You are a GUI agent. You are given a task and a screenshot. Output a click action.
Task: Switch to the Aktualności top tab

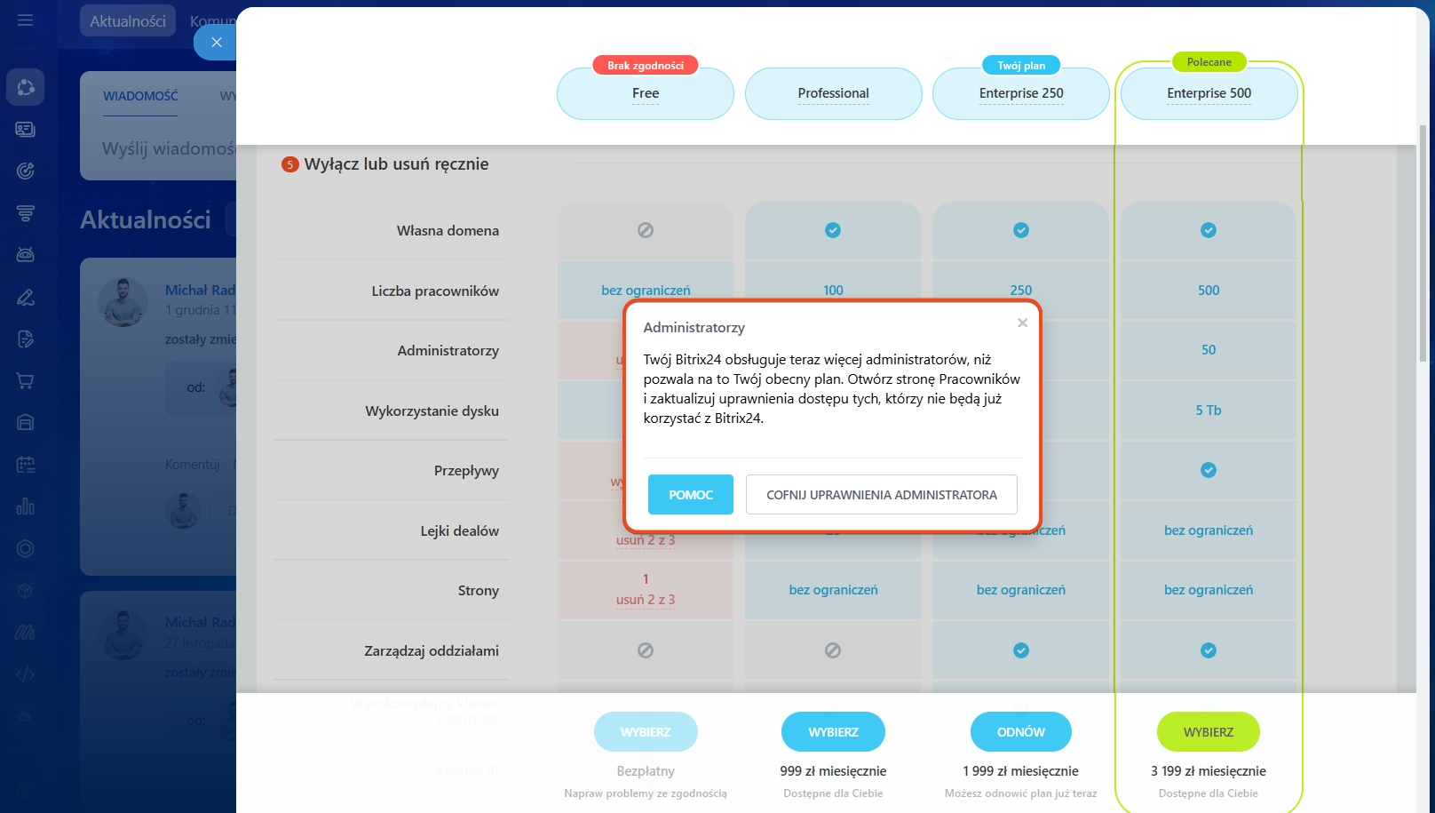pos(128,21)
